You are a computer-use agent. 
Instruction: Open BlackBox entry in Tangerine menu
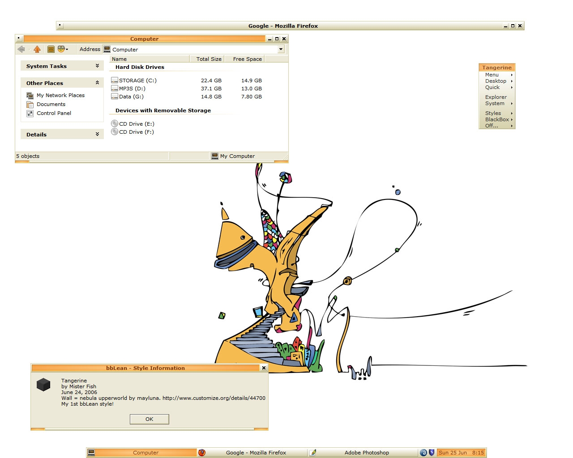pos(497,119)
